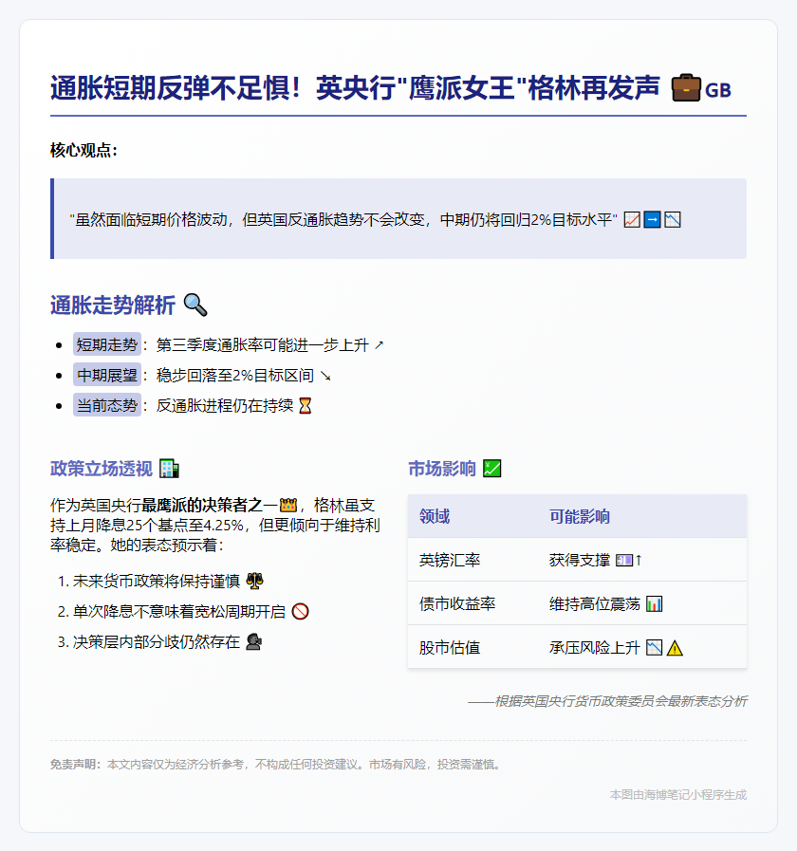The image size is (797, 851).
Task: Click the 核心观点 label
Action: click(x=83, y=150)
